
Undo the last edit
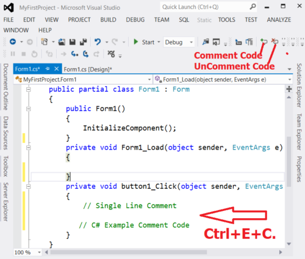point(98,42)
